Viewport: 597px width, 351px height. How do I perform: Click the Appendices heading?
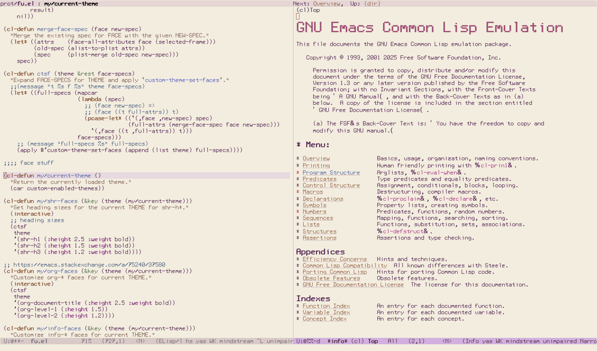coord(320,252)
